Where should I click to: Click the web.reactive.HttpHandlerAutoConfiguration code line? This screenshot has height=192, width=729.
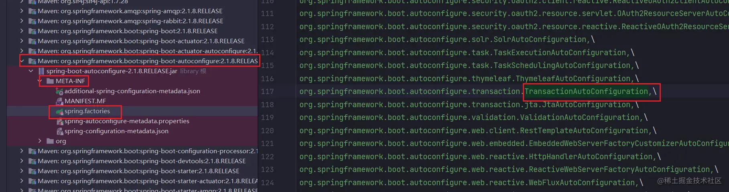480,157
